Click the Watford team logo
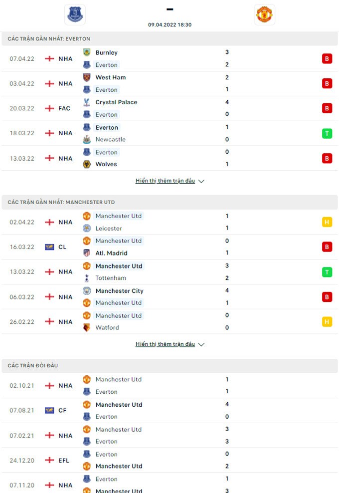This screenshot has width=339, height=493. pyautogui.click(x=87, y=328)
